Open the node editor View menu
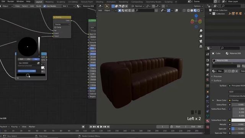The width and height of the screenshot is (245, 138). coord(17,6)
